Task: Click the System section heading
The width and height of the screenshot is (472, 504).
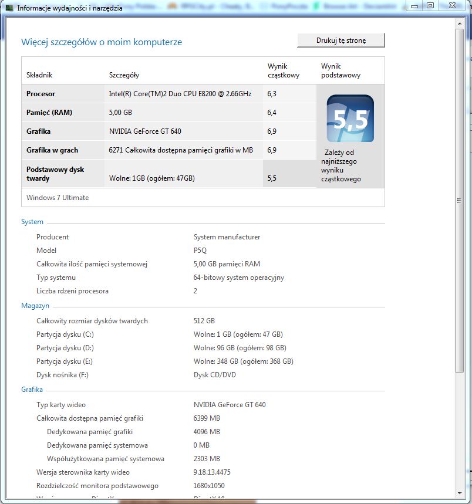Action: [32, 222]
